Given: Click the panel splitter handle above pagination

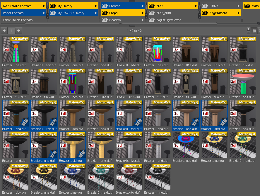Looking at the screenshot, I should click(x=132, y=26).
